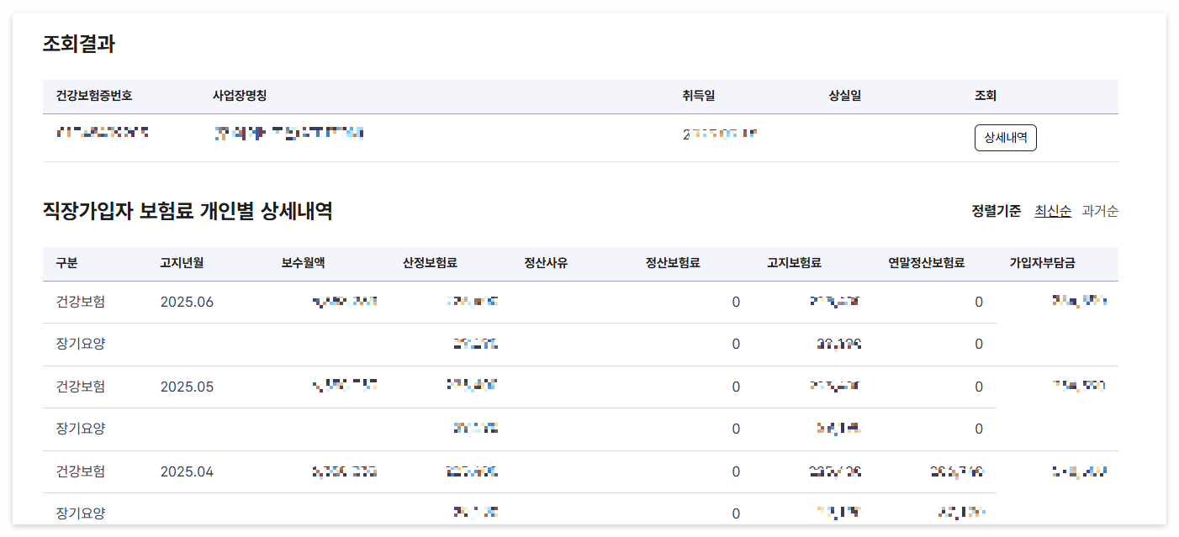
Task: Click the 상세내역 button
Action: pyautogui.click(x=1006, y=138)
